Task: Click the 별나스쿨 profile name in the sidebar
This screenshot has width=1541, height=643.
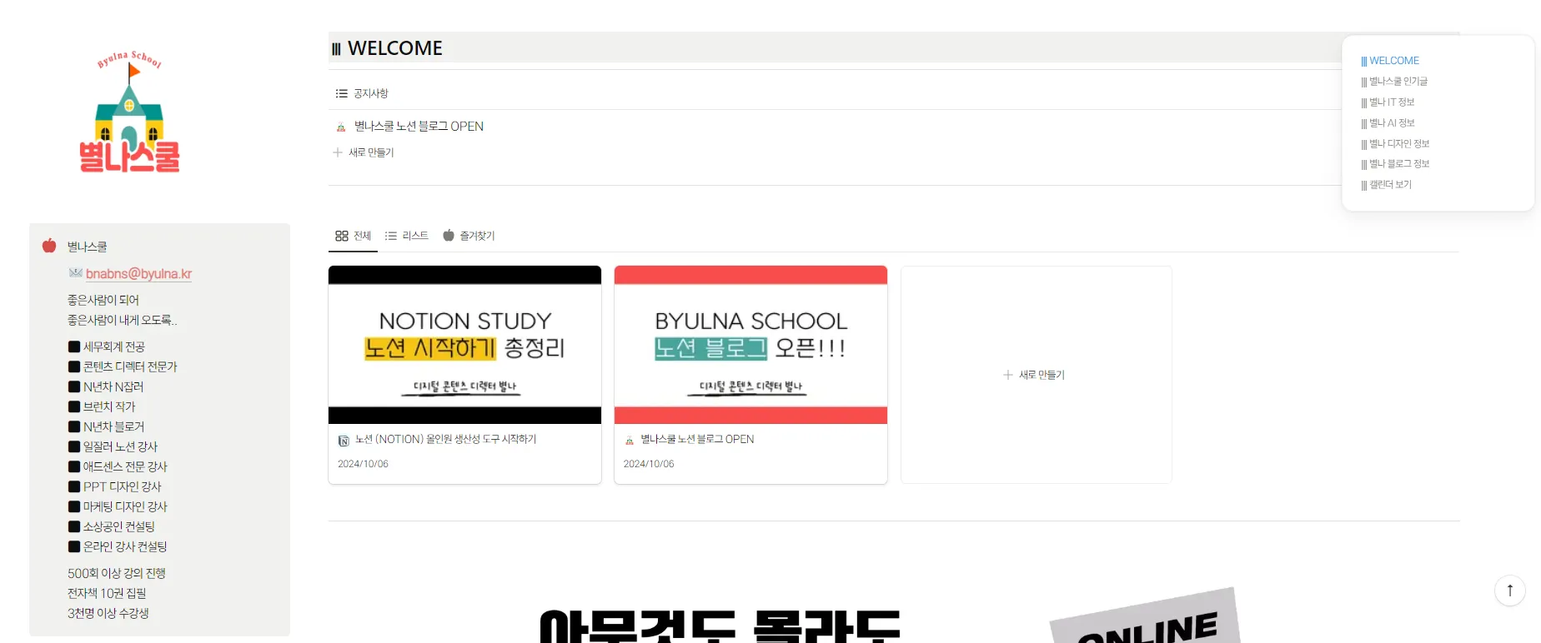Action: pyautogui.click(x=87, y=247)
